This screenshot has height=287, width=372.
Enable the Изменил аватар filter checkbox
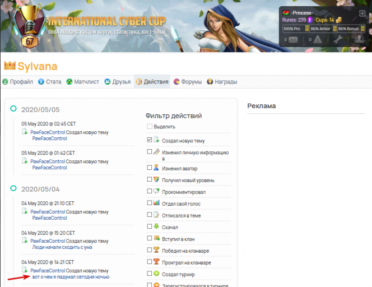click(x=150, y=168)
